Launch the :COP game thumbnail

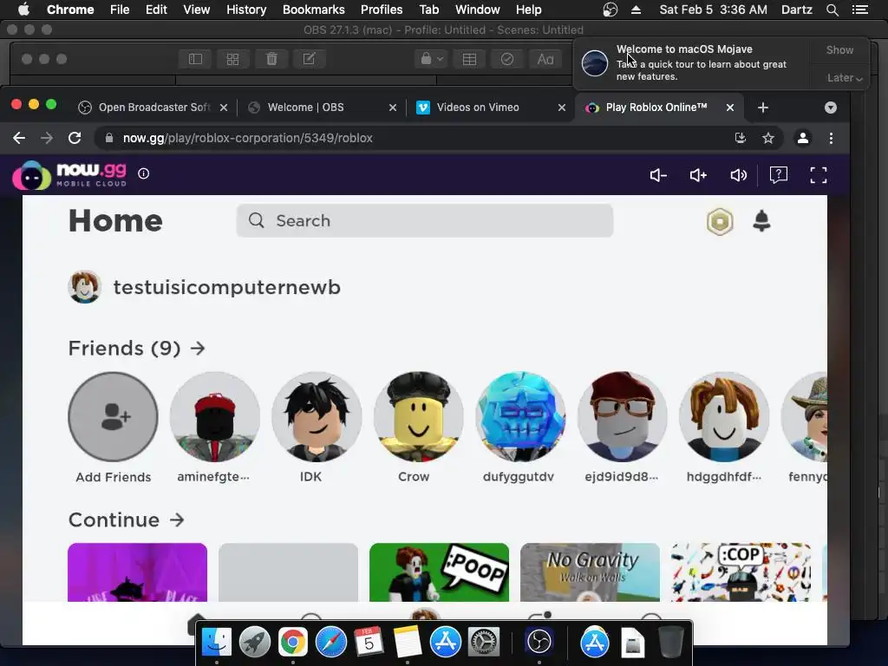pyautogui.click(x=741, y=572)
